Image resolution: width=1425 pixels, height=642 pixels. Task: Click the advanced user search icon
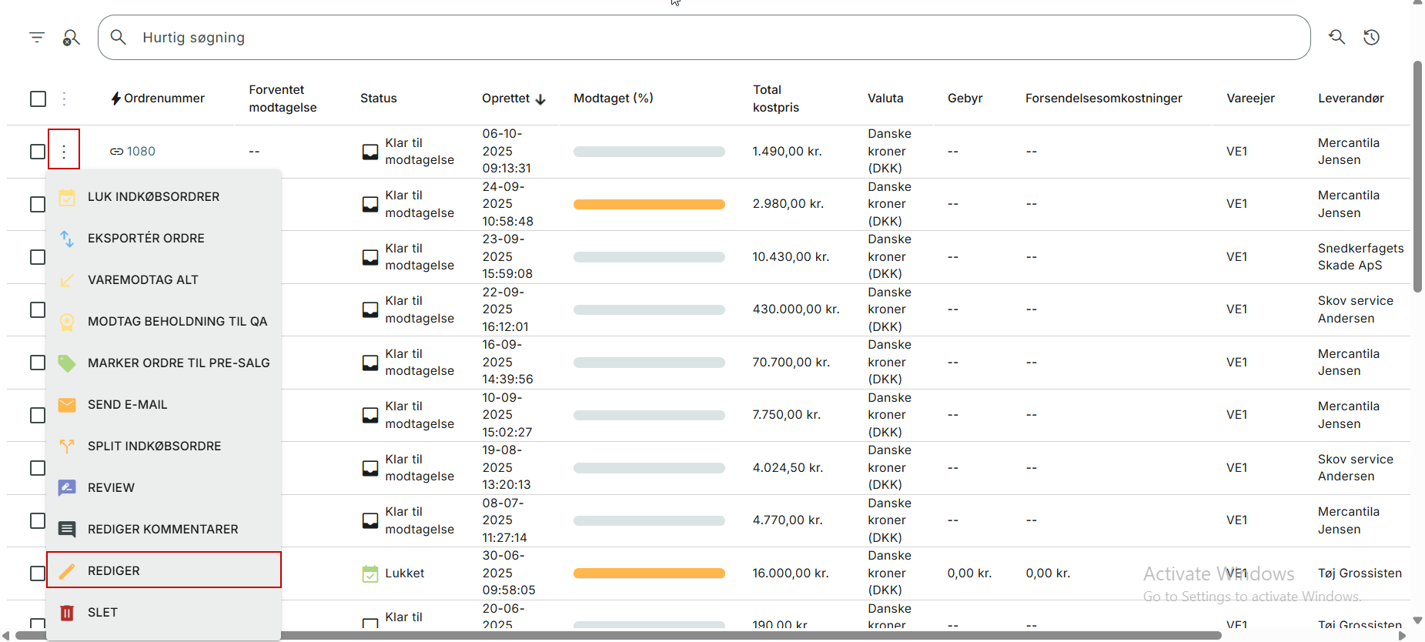click(71, 37)
